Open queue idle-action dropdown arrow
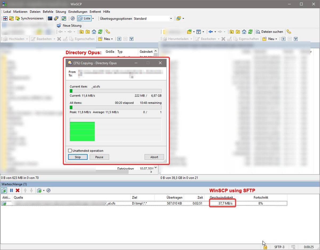 pyautogui.click(x=44, y=190)
